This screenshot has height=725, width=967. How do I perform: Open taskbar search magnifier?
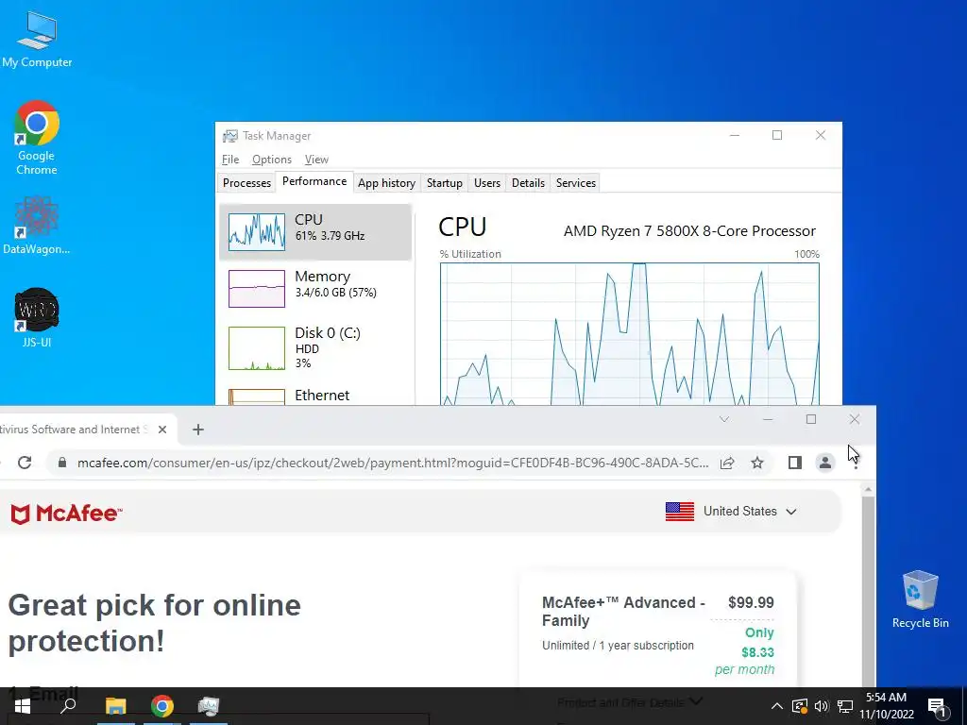coord(68,706)
